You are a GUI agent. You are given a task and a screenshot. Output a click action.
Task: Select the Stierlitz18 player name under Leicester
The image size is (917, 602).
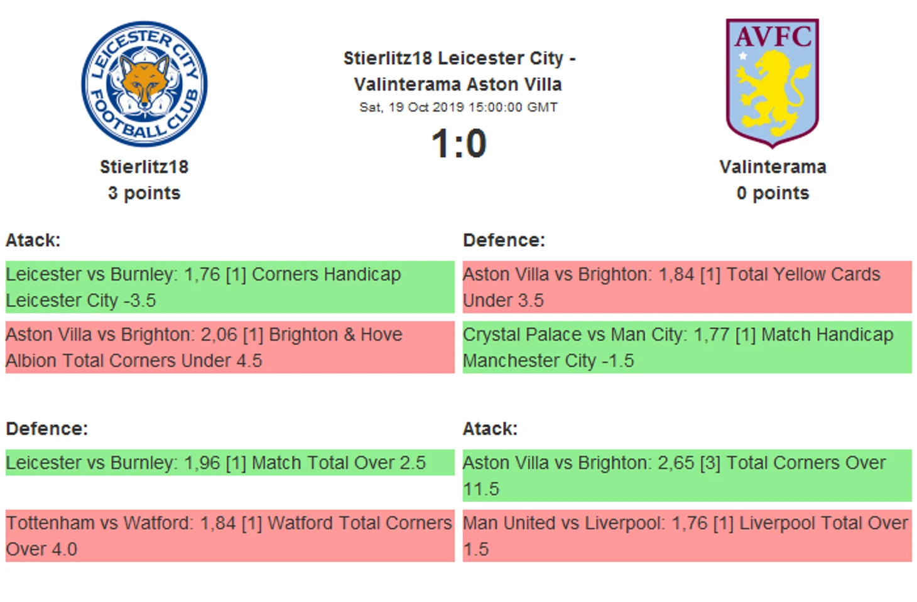(x=144, y=167)
